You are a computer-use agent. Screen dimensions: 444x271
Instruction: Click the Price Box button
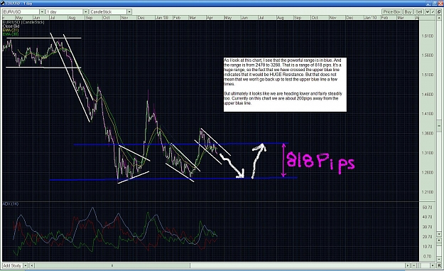(x=392, y=11)
